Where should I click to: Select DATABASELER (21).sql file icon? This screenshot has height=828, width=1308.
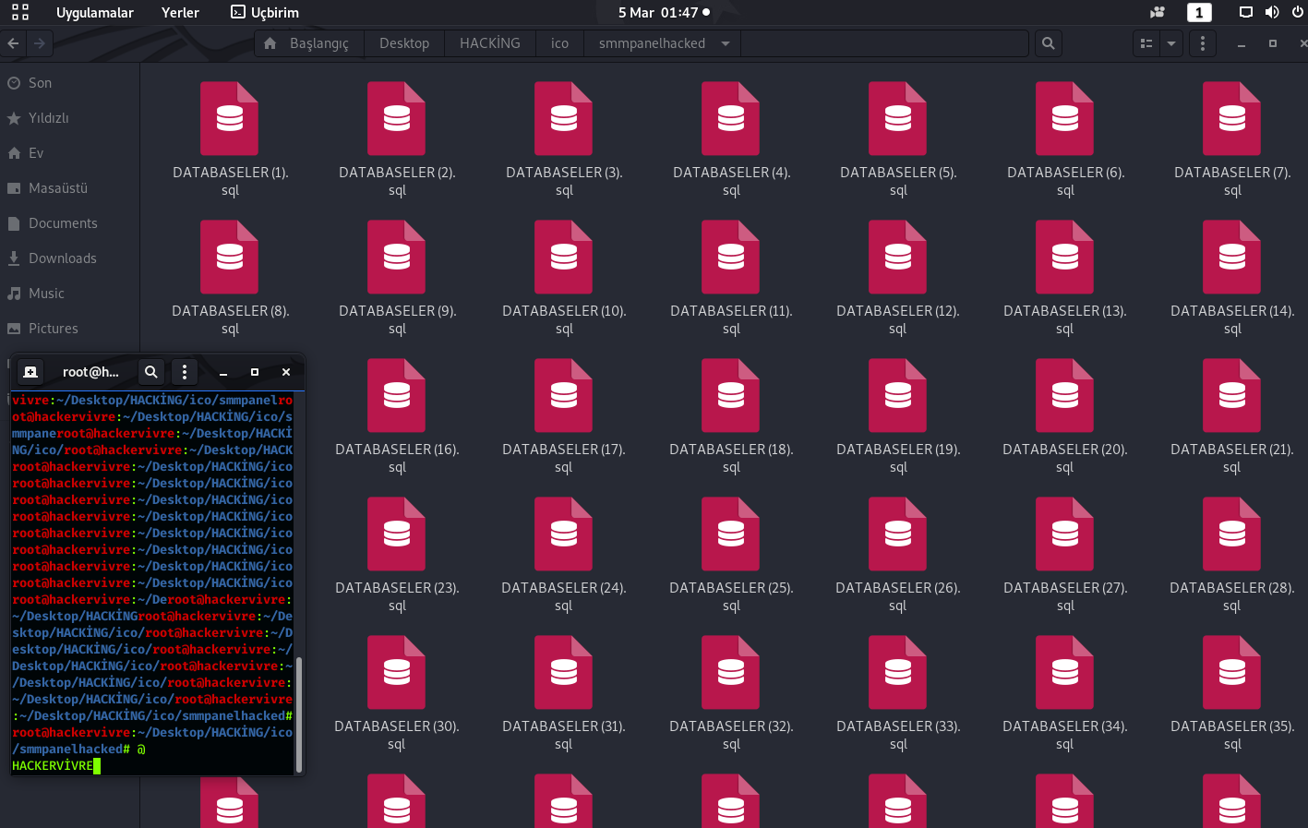[1232, 395]
